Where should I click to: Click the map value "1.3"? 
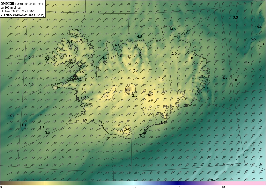coord(161,79)
